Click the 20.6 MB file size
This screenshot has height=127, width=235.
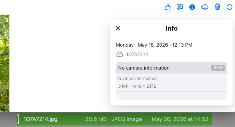[96, 119]
